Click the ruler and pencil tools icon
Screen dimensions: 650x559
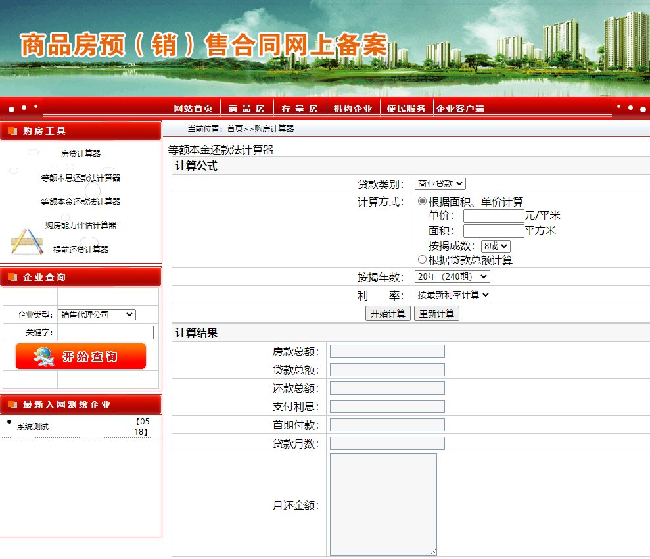pyautogui.click(x=27, y=241)
